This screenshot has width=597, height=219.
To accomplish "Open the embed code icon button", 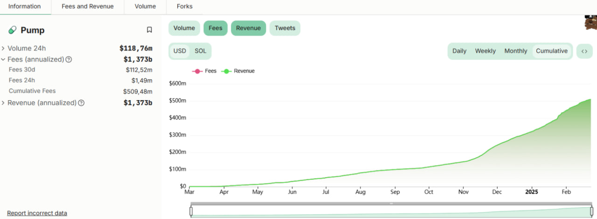I will 584,51.
